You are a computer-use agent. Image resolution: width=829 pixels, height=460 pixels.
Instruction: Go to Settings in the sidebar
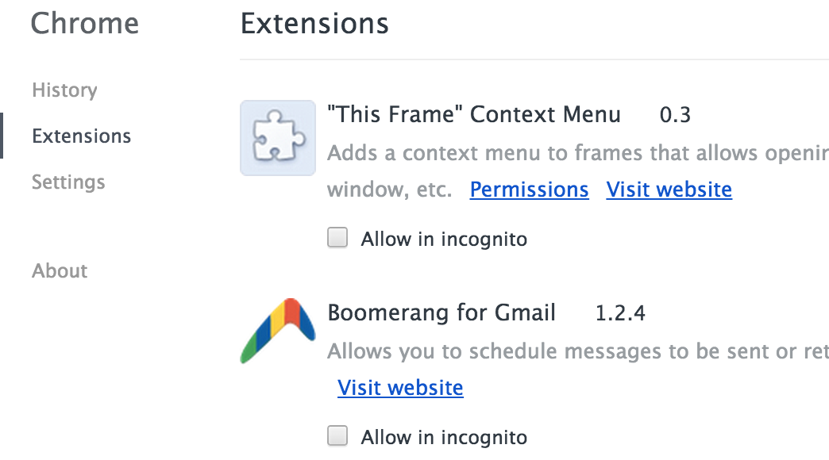[68, 182]
